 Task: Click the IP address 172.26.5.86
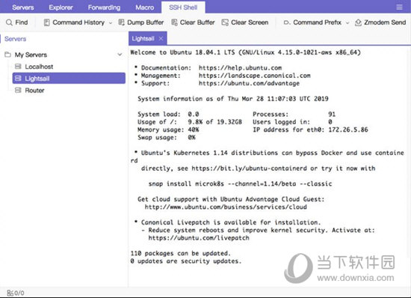point(348,130)
